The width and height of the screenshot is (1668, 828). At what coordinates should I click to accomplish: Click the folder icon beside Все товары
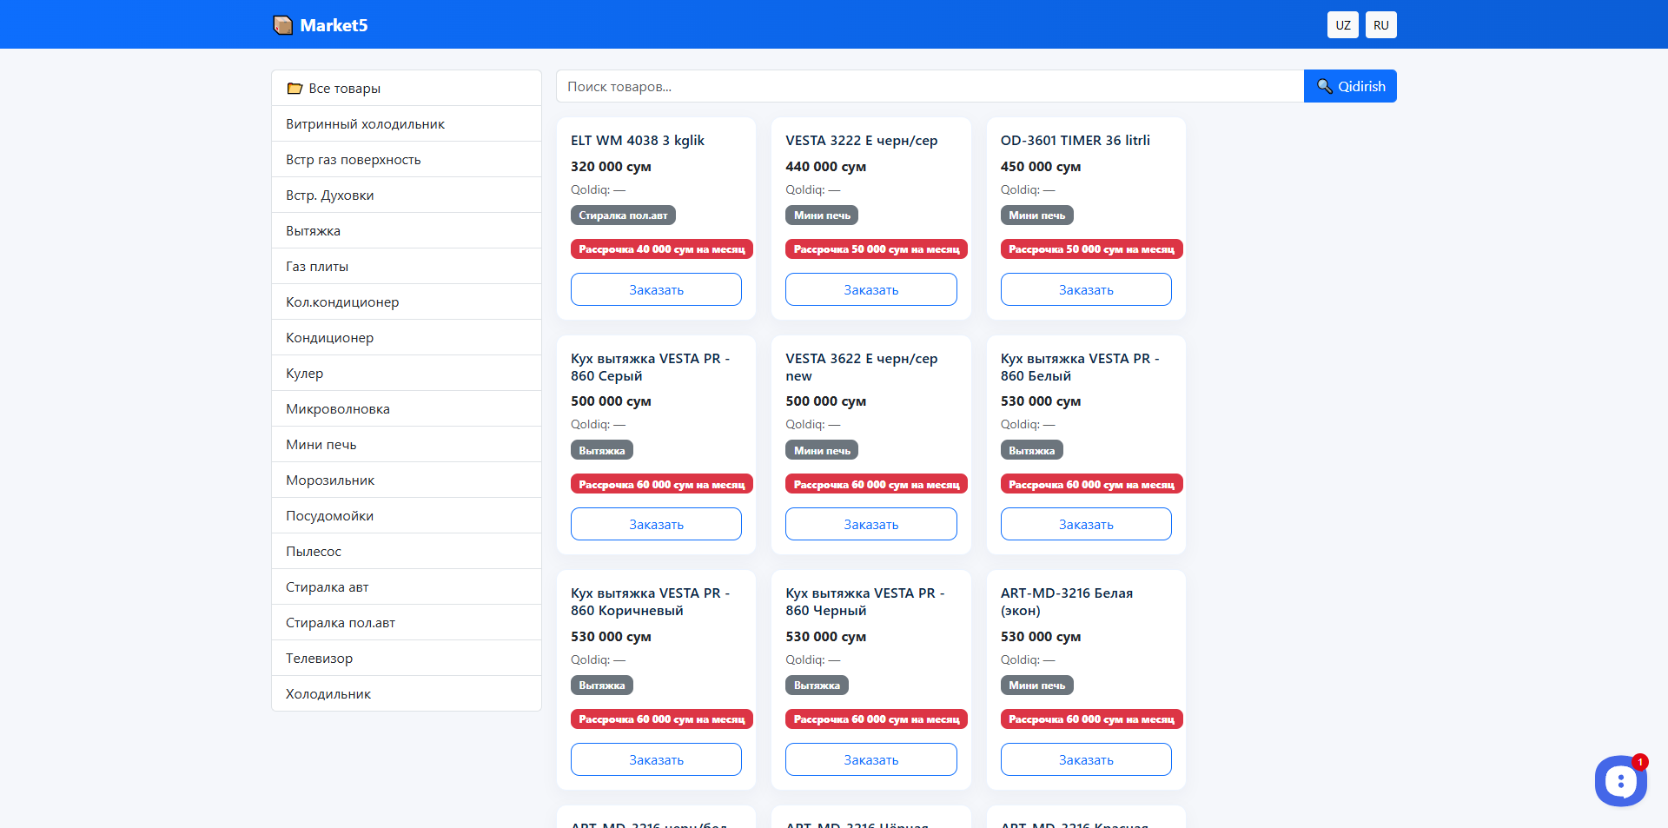[295, 89]
